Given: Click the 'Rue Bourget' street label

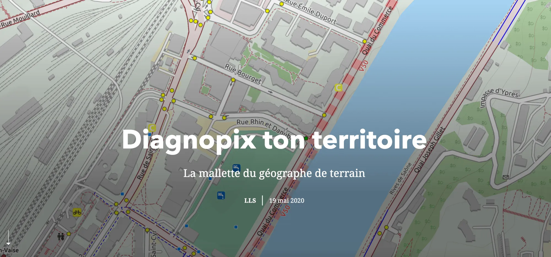Looking at the screenshot, I should coord(243,73).
